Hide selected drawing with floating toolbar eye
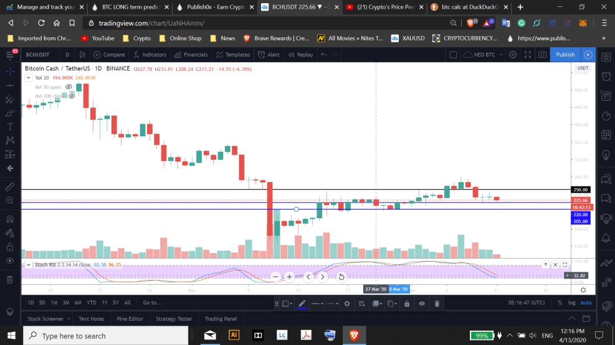615x345 pixels. (x=422, y=303)
